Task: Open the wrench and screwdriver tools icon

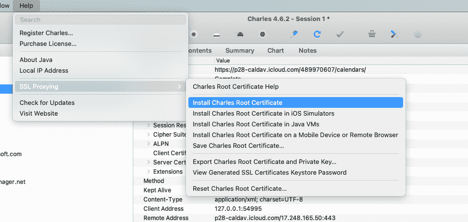Action: click(x=395, y=34)
